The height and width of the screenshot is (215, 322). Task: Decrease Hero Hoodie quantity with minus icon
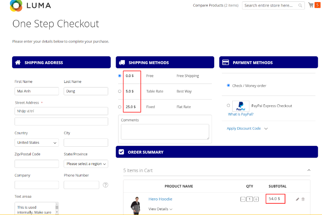243,199
